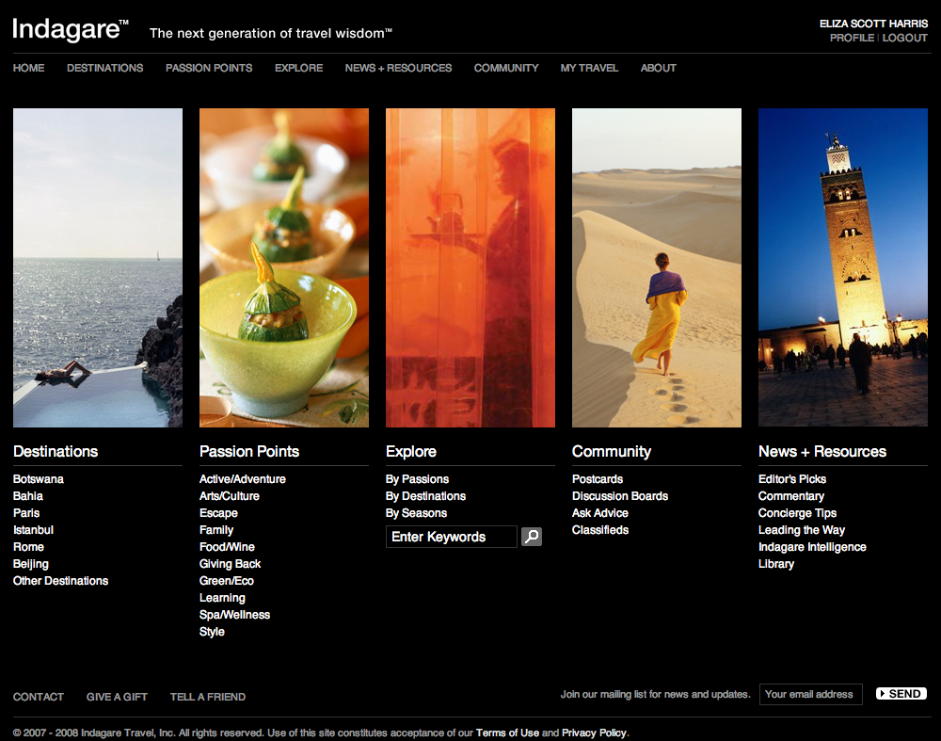Image resolution: width=941 pixels, height=741 pixels.
Task: Open the Ask Advice link
Action: pos(600,513)
